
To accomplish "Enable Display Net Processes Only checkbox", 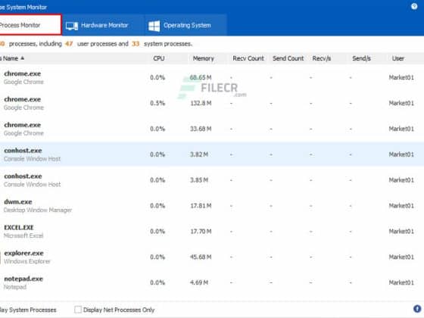I will (78, 310).
